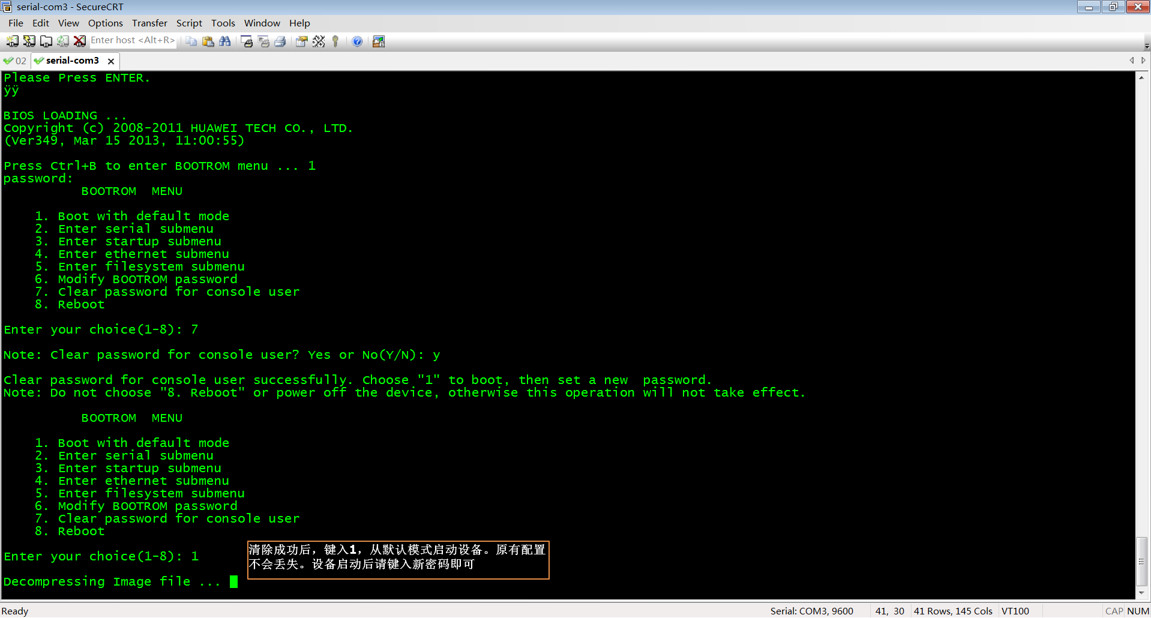The image size is (1151, 618).
Task: Click the CAP indicator in status bar
Action: [1114, 611]
